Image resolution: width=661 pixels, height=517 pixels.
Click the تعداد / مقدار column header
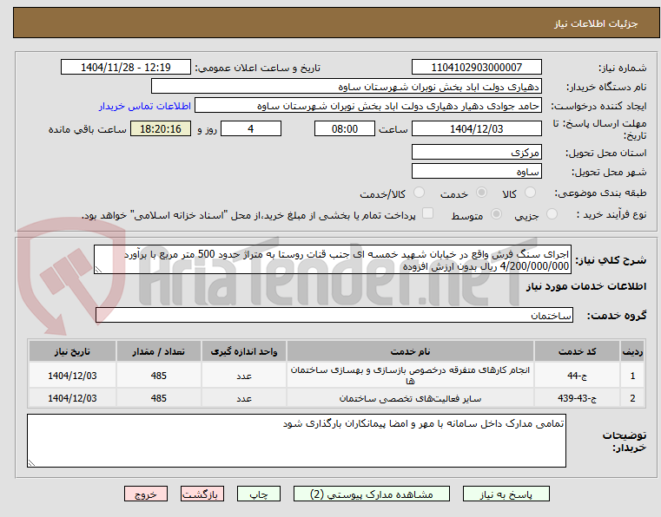pos(158,351)
